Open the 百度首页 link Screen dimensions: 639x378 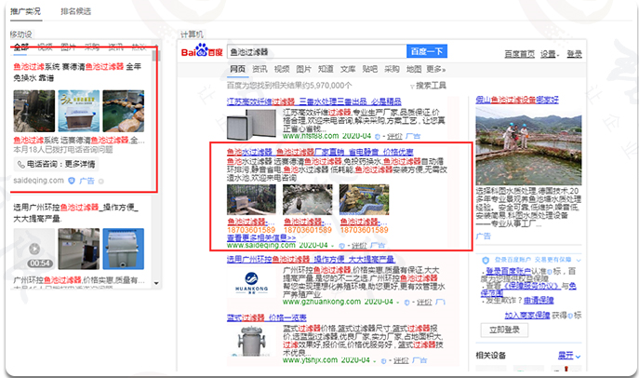(x=519, y=54)
